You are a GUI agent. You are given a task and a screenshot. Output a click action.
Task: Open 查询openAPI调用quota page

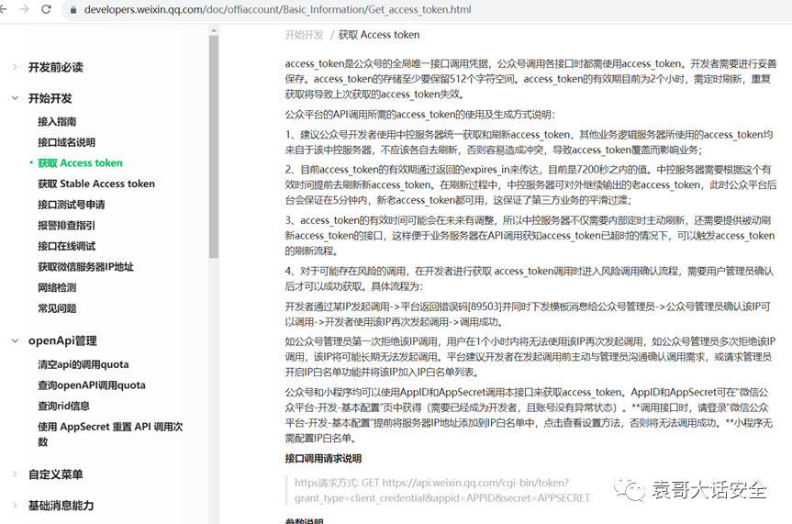pos(92,385)
